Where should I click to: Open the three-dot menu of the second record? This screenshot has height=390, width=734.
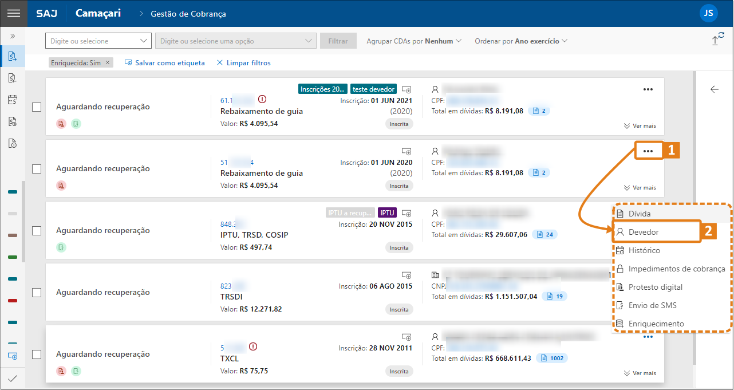(648, 151)
